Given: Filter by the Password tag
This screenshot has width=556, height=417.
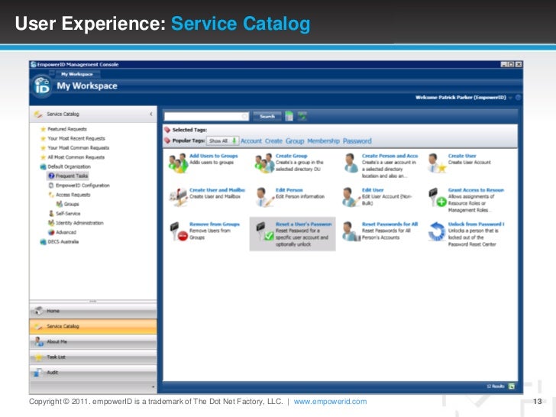Looking at the screenshot, I should coord(357,141).
